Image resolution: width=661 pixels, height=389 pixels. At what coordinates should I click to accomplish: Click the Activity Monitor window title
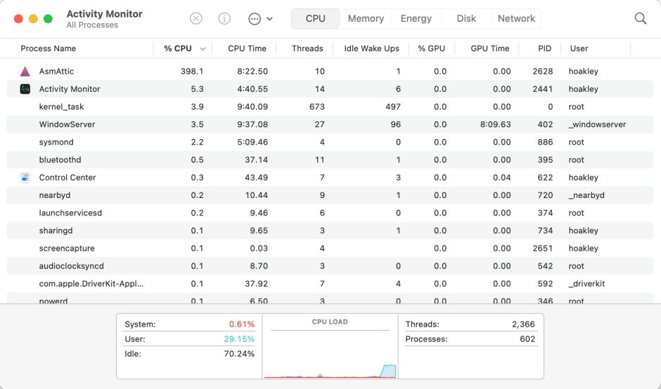[105, 13]
